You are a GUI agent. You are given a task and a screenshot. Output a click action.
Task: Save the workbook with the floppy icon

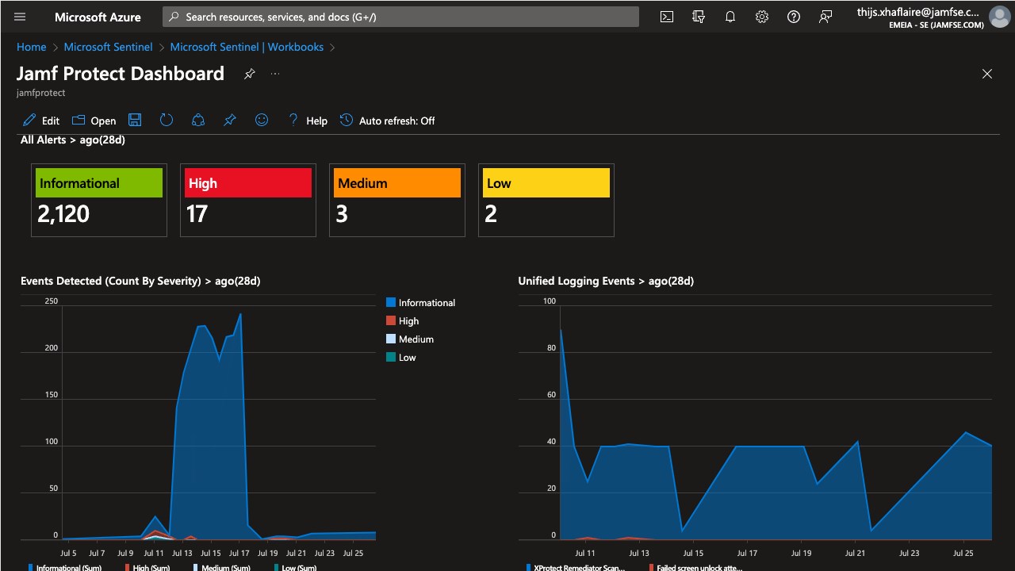pyautogui.click(x=135, y=120)
